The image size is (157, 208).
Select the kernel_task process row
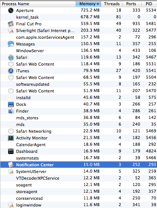(x=79, y=17)
